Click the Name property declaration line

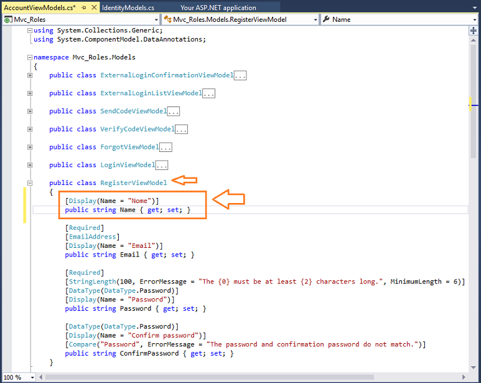128,210
